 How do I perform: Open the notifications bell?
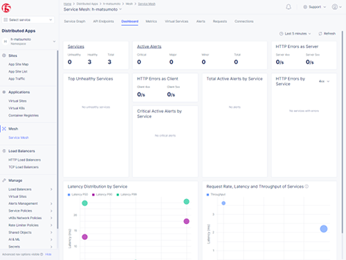pos(289,7)
